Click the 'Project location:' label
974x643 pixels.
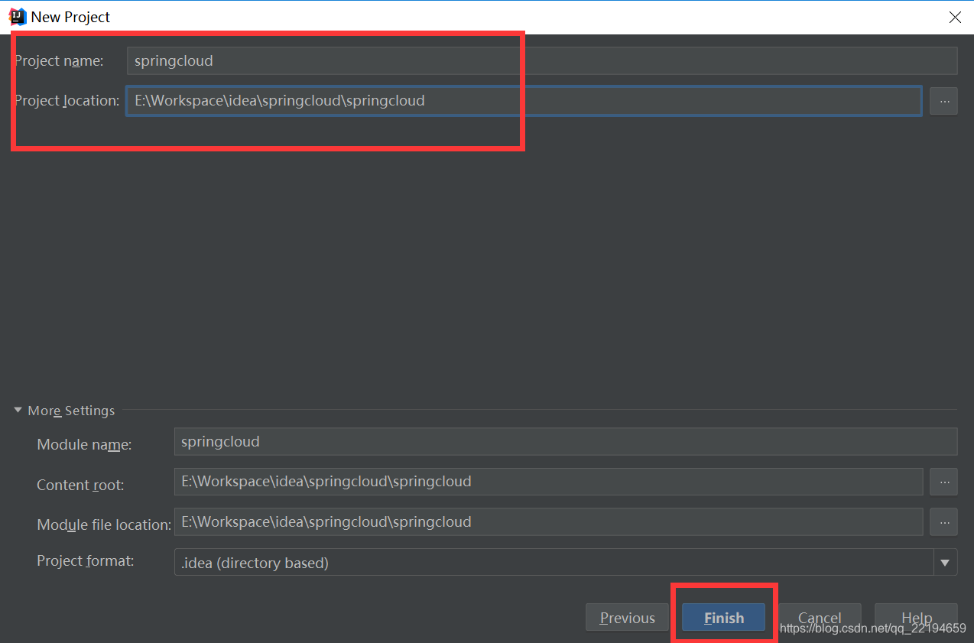(67, 101)
